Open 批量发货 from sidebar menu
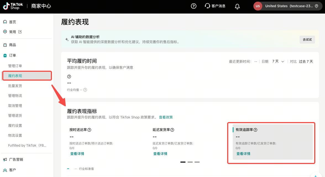The height and width of the screenshot is (177, 325). tap(15, 86)
